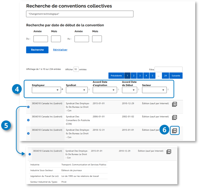The width and height of the screenshot is (199, 188).
Task: Sort by Secteur column arrows
Action: point(168,90)
